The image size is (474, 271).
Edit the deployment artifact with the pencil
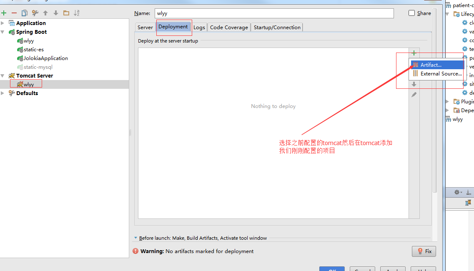[x=414, y=95]
